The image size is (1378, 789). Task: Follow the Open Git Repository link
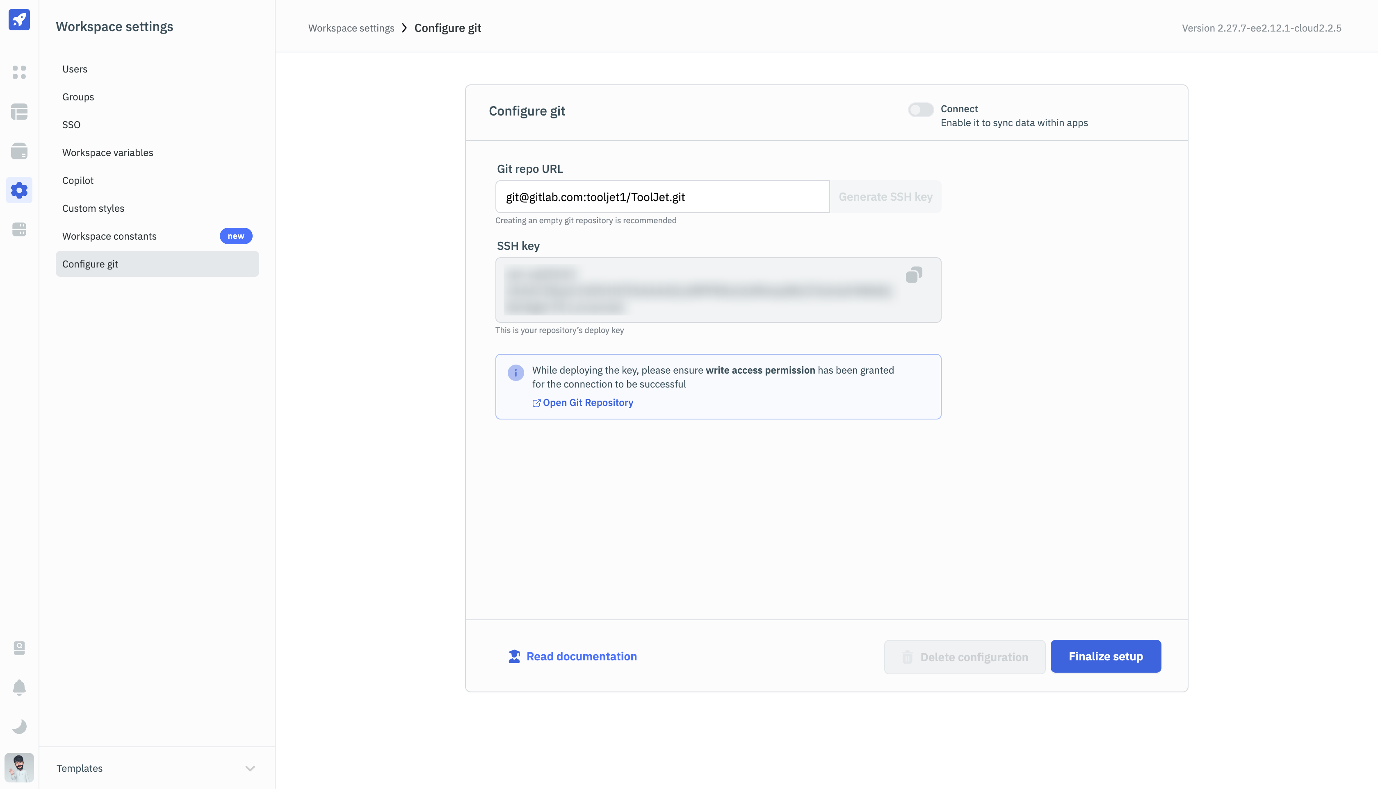588,403
